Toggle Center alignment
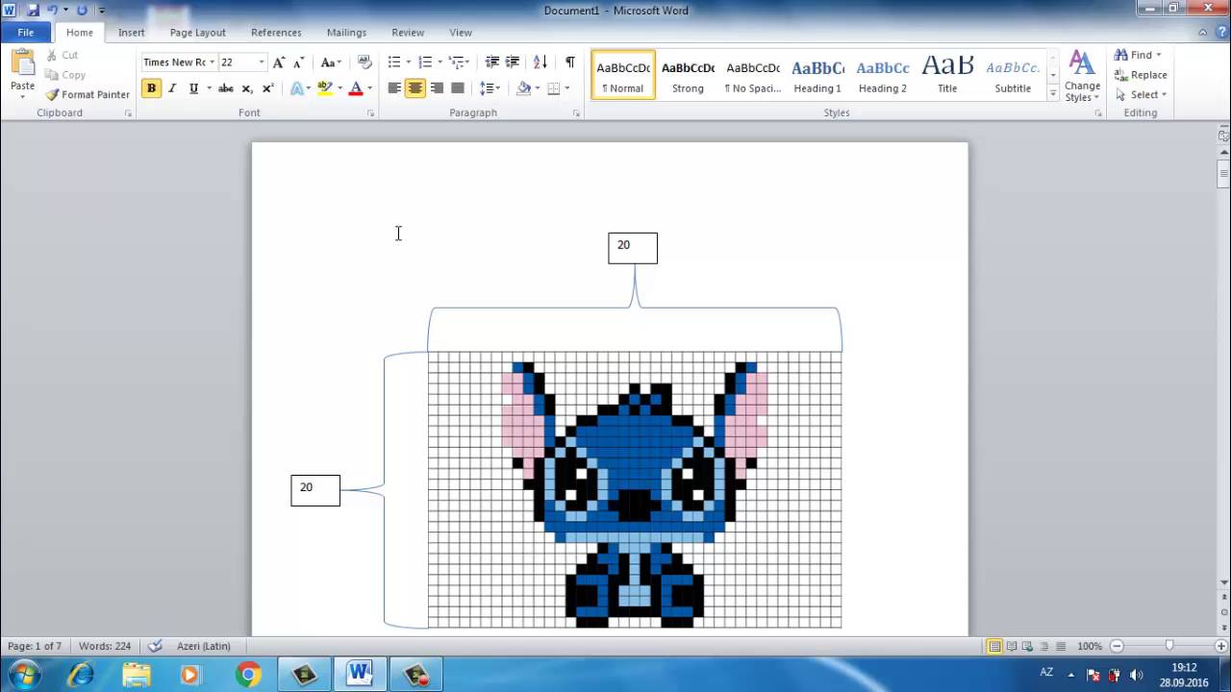The image size is (1231, 692). (x=415, y=88)
